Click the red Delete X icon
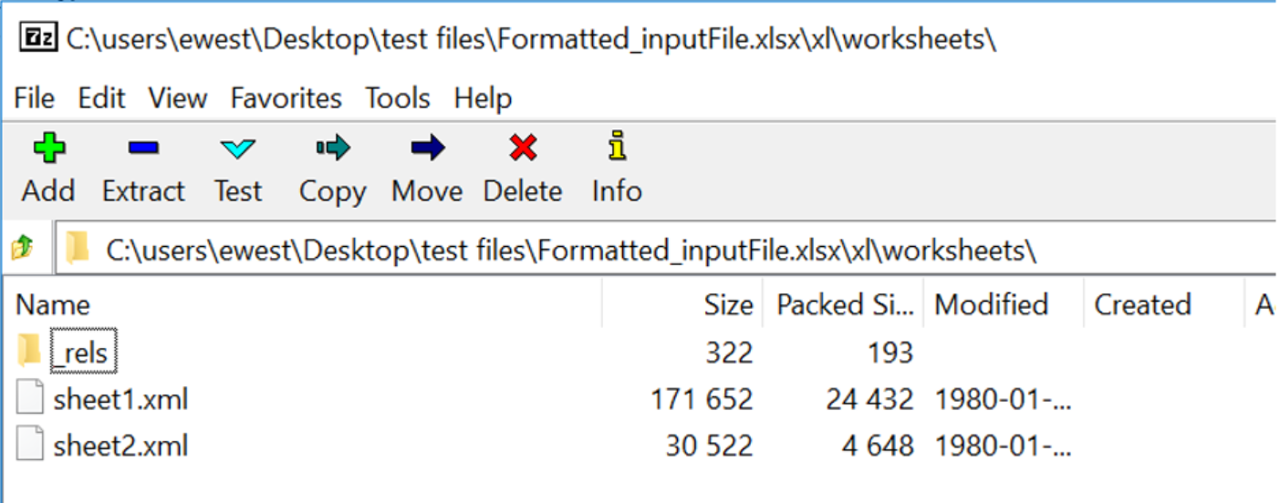Image resolution: width=1280 pixels, height=503 pixels. 523,149
